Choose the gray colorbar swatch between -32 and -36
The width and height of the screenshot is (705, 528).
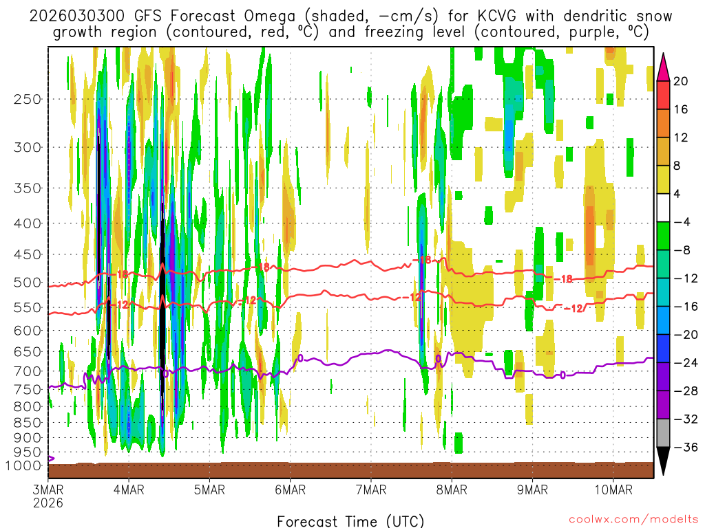point(664,432)
